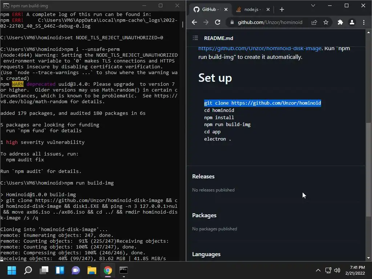
Task: Click 'Receiving objects: 40%' progress line
Action: click(x=83, y=259)
